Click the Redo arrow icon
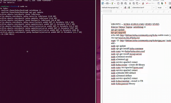The width and height of the screenshot is (171, 103). click(x=152, y=4)
